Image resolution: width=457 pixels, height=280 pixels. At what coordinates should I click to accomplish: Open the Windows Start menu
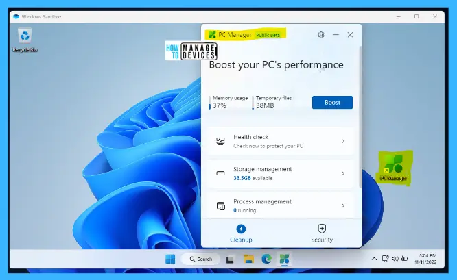(x=170, y=259)
